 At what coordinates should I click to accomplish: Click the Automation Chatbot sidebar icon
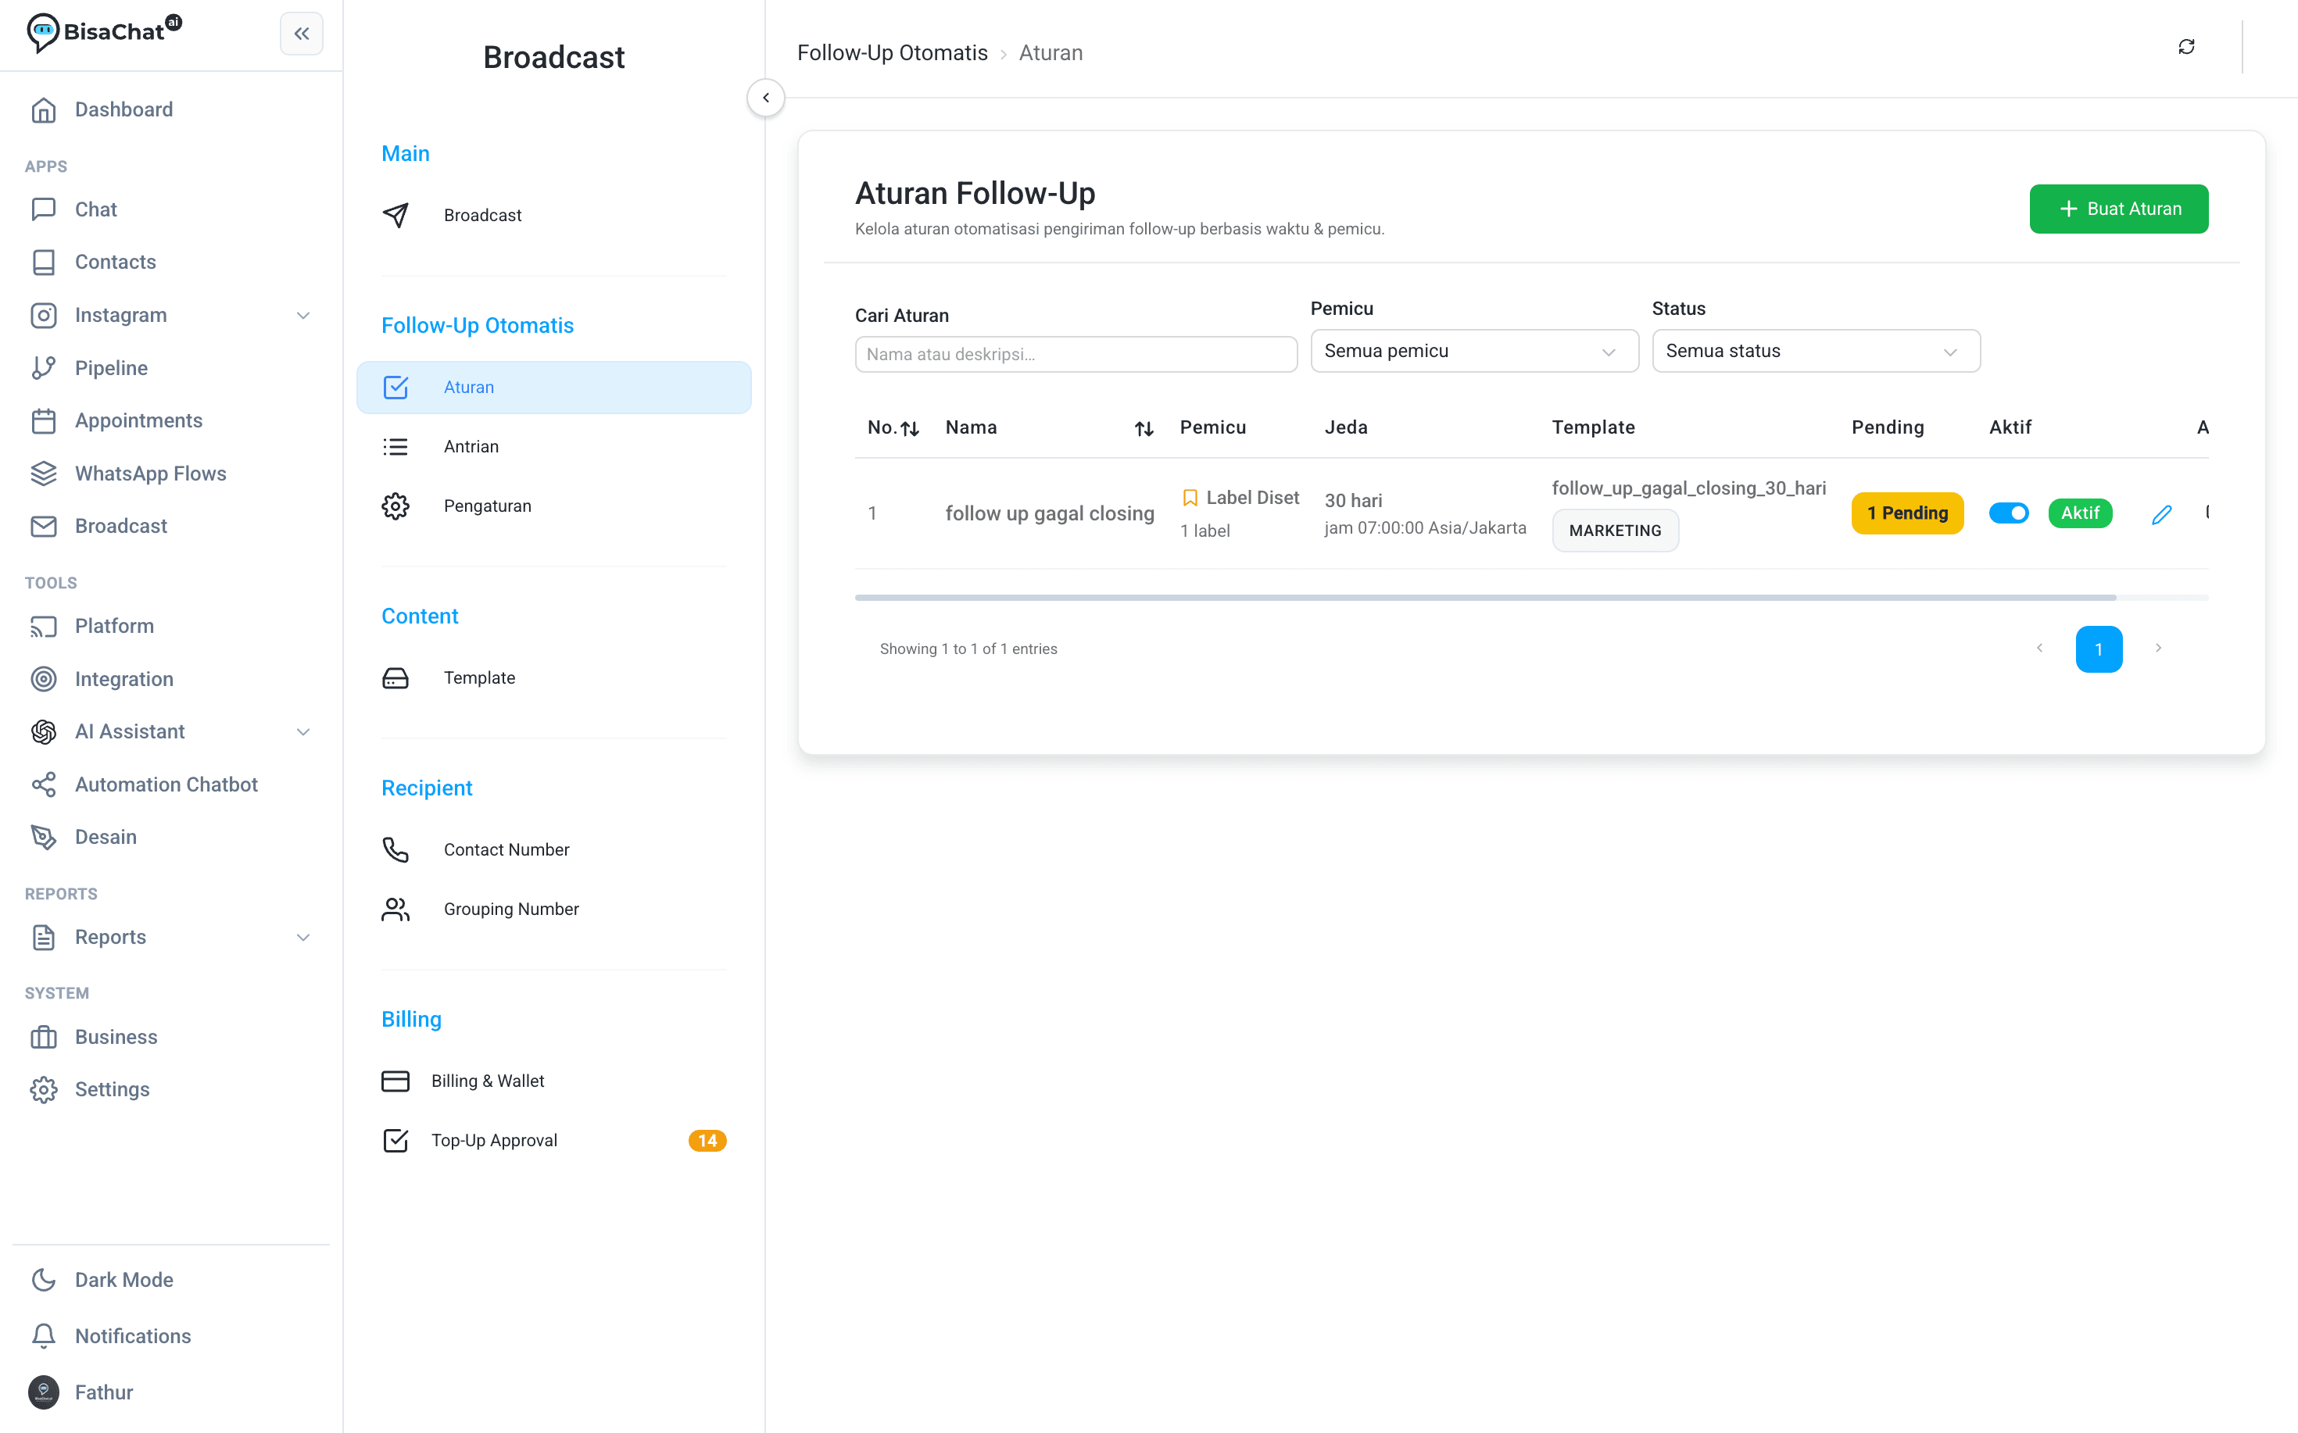coord(44,784)
